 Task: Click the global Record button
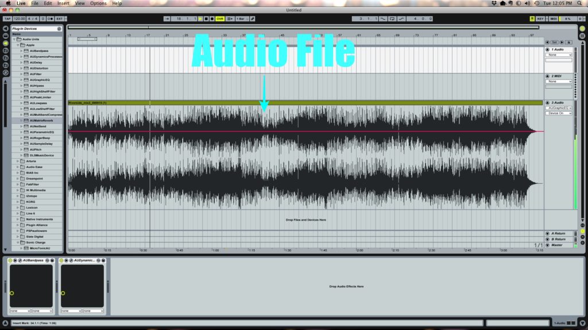coord(212,19)
